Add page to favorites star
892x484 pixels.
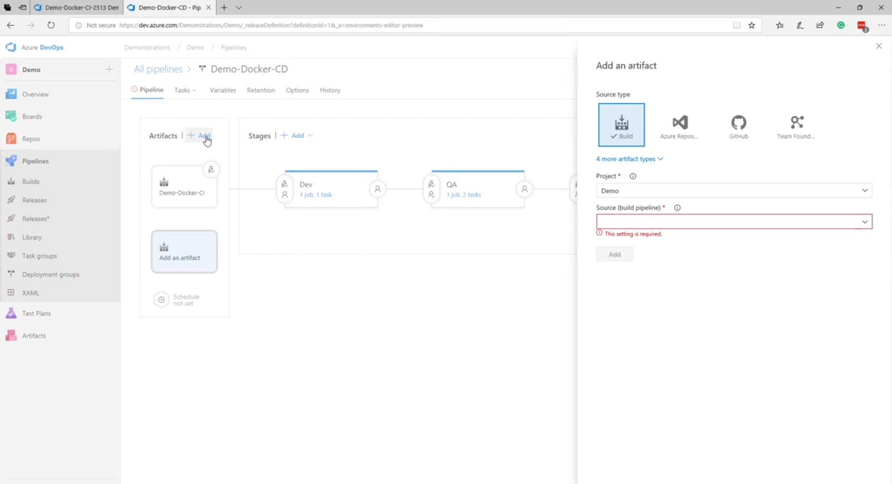click(x=752, y=25)
